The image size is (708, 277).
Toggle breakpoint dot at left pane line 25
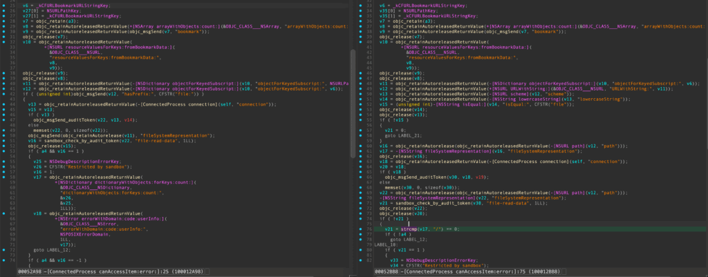click(4, 5)
